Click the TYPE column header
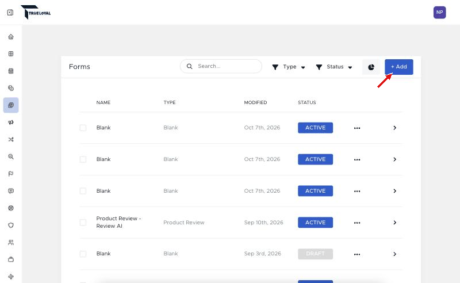Viewport: 460px width, 283px height. [170, 102]
